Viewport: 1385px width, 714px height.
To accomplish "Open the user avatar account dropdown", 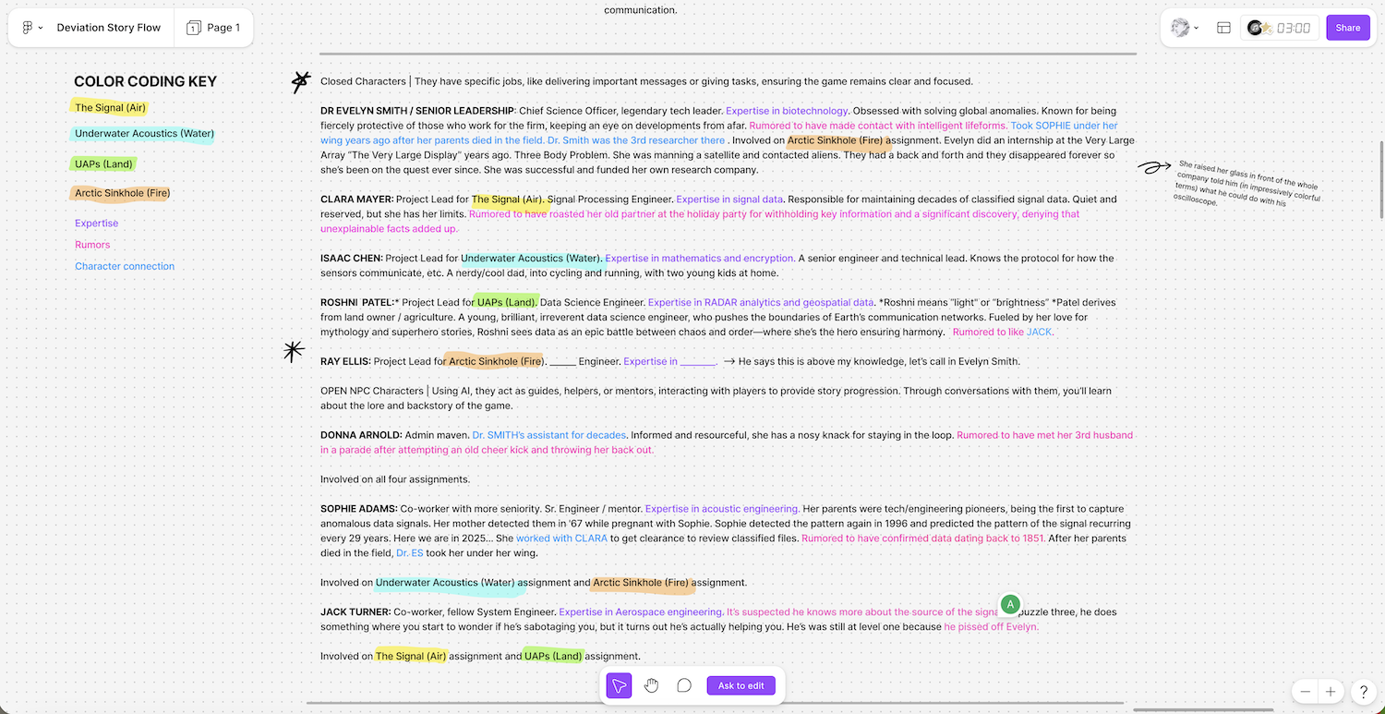I will (1185, 28).
